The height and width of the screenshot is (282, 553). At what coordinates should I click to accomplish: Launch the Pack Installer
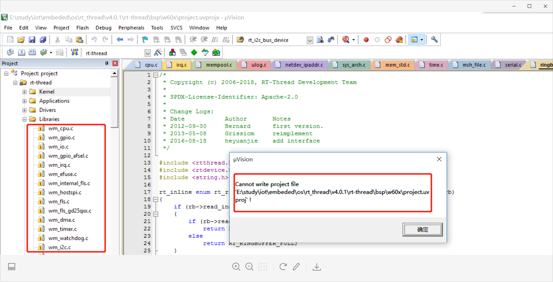pyautogui.click(x=216, y=53)
